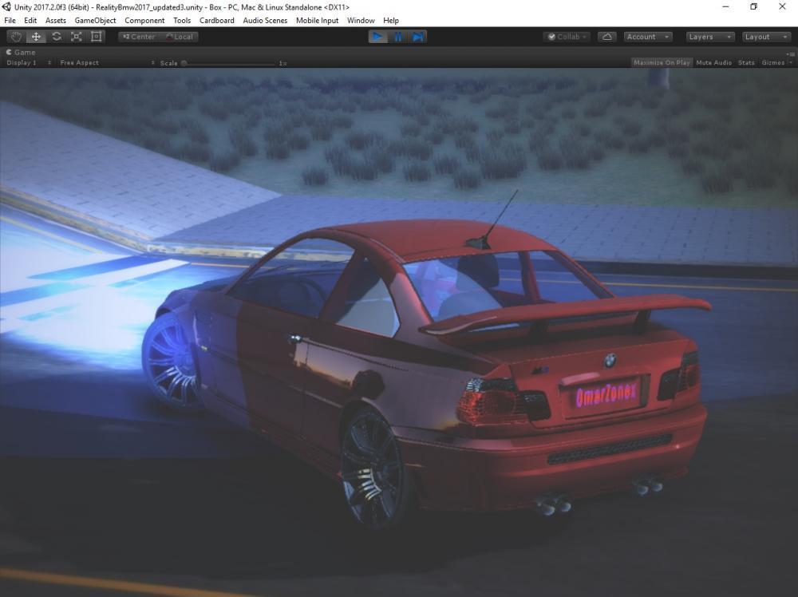
Task: Open the Layout dropdown
Action: [766, 37]
